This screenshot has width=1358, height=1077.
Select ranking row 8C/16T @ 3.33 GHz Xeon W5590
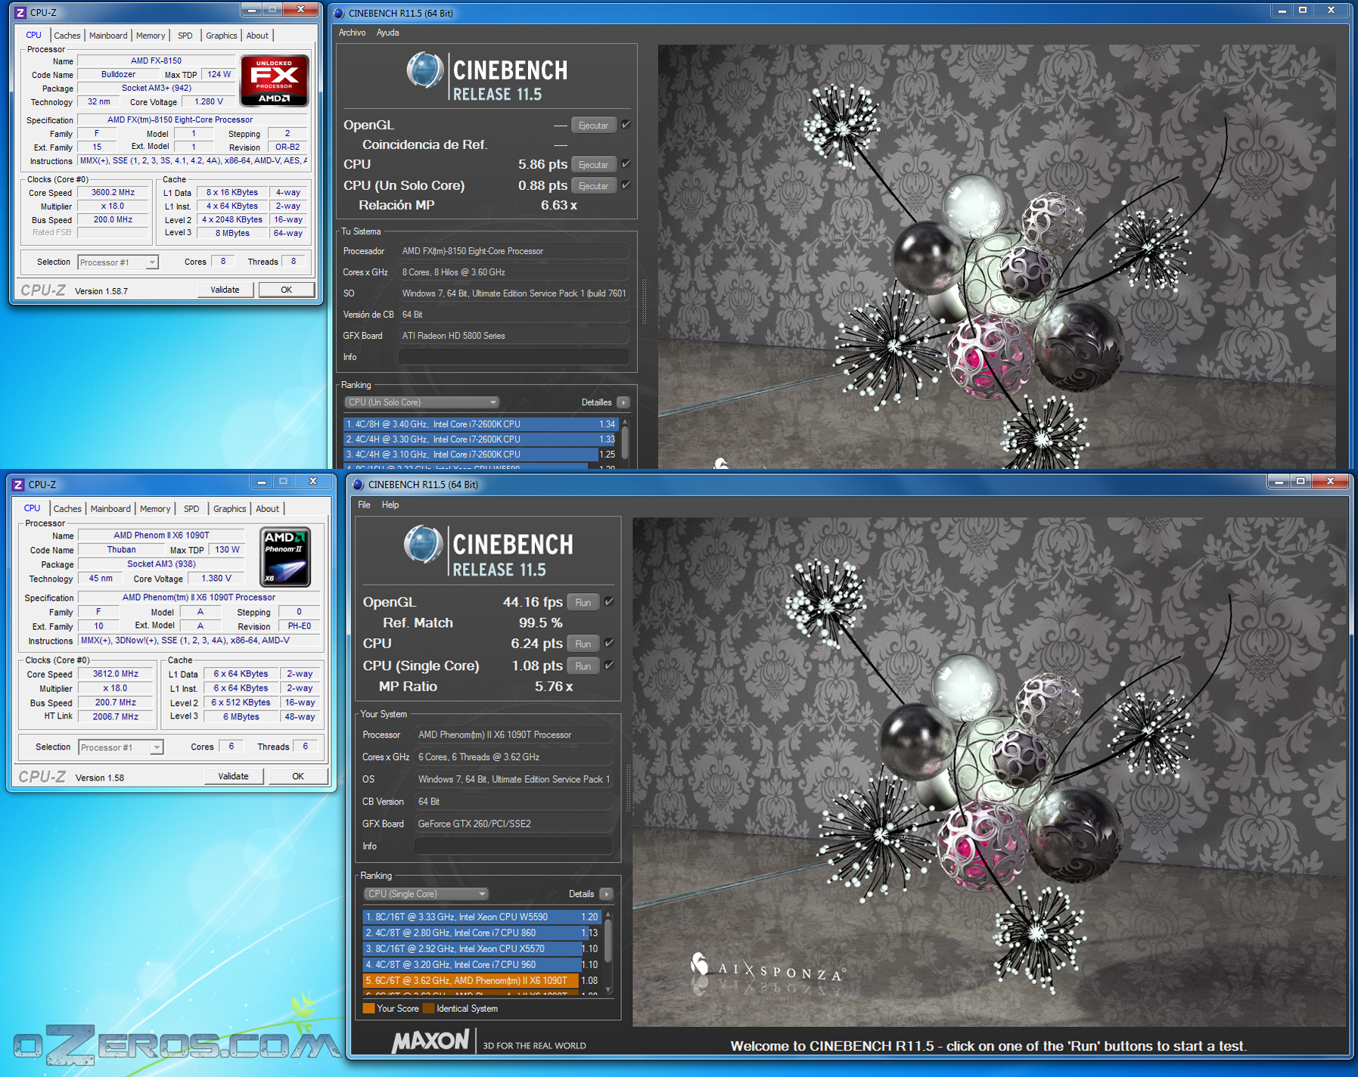[x=483, y=917]
